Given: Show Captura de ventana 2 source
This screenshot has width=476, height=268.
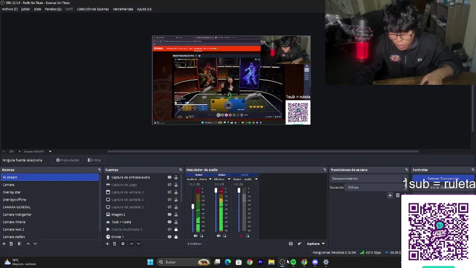Looking at the screenshot, I should coord(170,192).
